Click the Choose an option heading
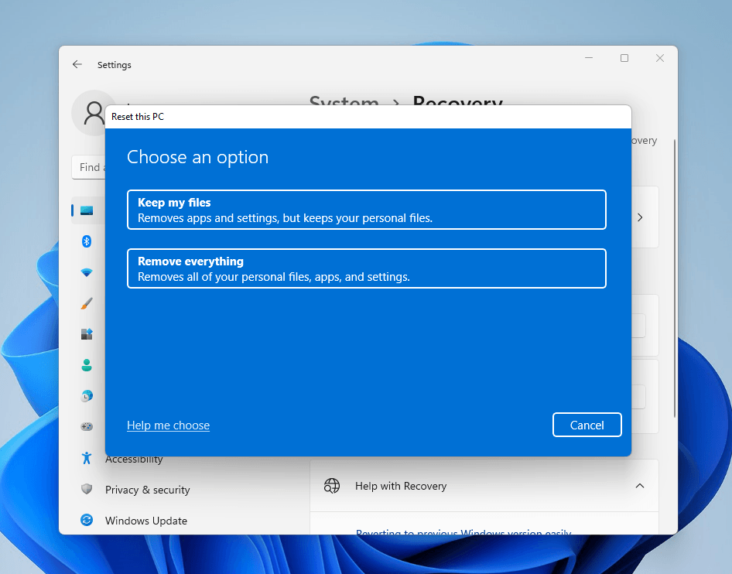The height and width of the screenshot is (574, 732). tap(198, 157)
